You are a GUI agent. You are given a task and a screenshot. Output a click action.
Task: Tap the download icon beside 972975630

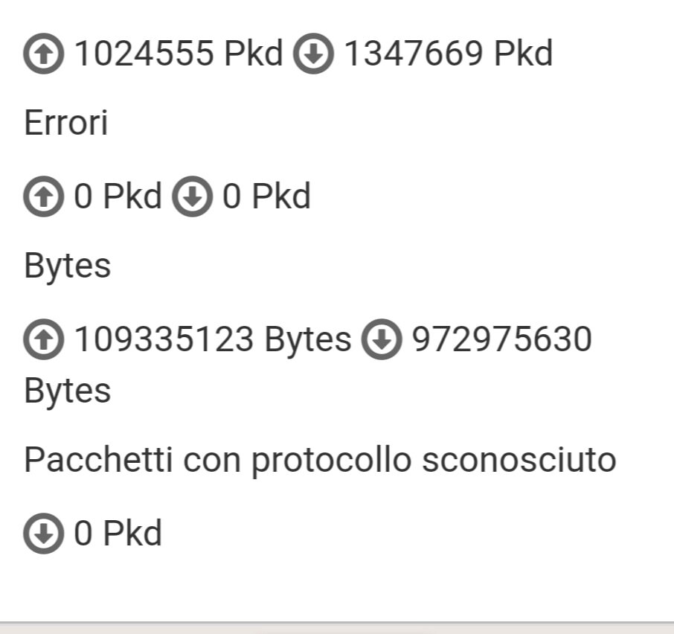pyautogui.click(x=382, y=339)
